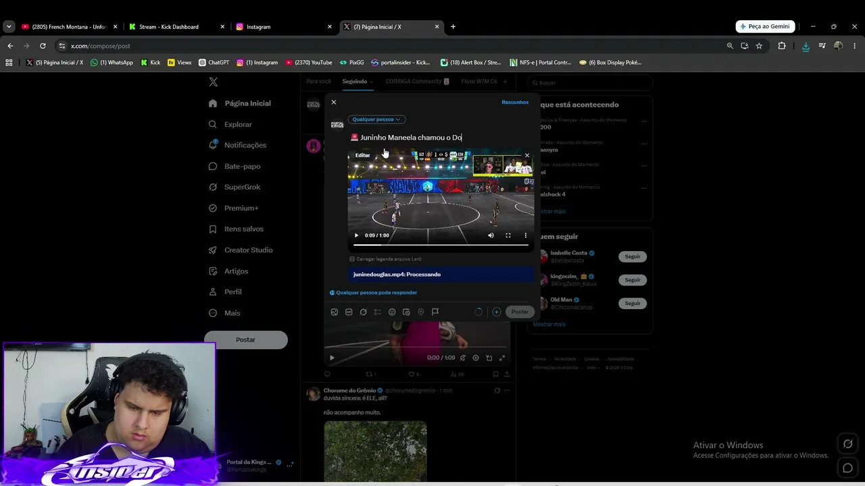Play the feed video behind the composer
This screenshot has width=865, height=486.
332,358
